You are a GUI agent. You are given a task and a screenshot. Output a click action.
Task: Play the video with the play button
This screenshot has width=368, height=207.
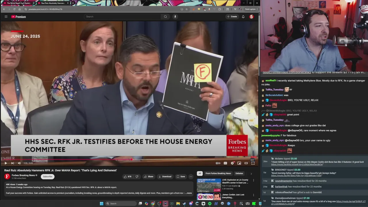point(5,163)
